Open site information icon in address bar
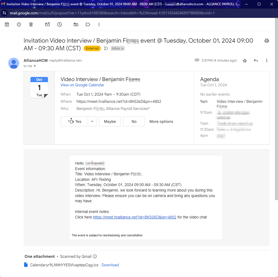 4,13
